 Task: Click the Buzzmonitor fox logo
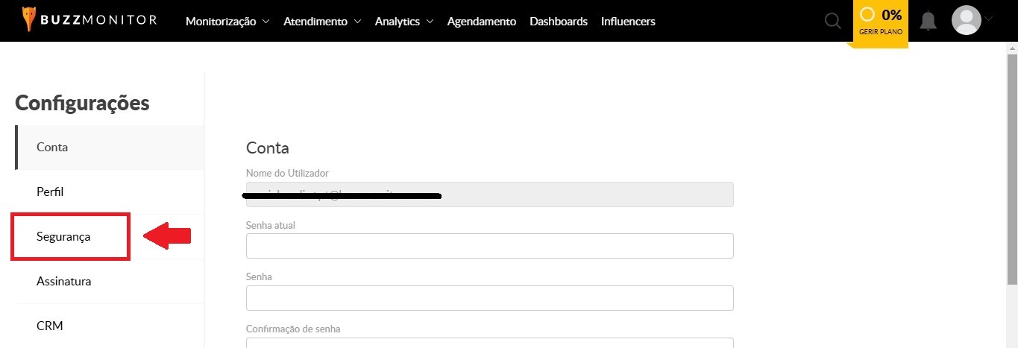[28, 20]
